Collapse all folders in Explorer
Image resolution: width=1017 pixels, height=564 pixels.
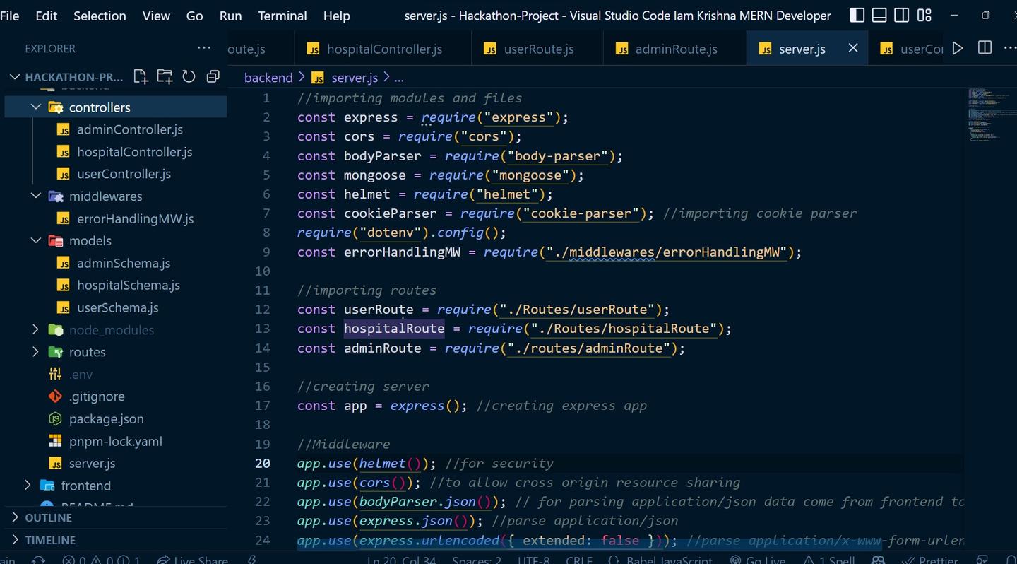[x=213, y=76]
